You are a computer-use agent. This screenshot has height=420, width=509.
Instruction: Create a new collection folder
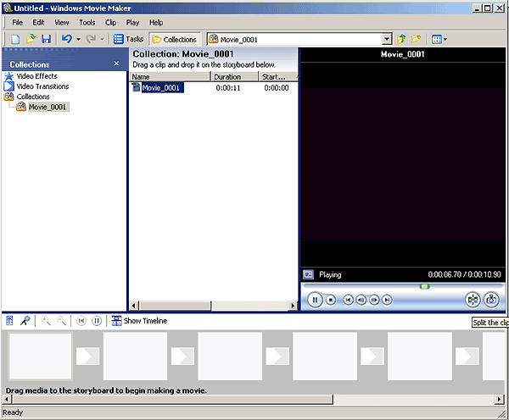[x=416, y=39]
